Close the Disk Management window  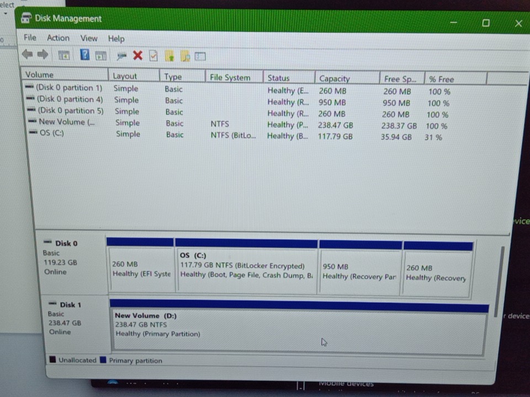coord(518,23)
